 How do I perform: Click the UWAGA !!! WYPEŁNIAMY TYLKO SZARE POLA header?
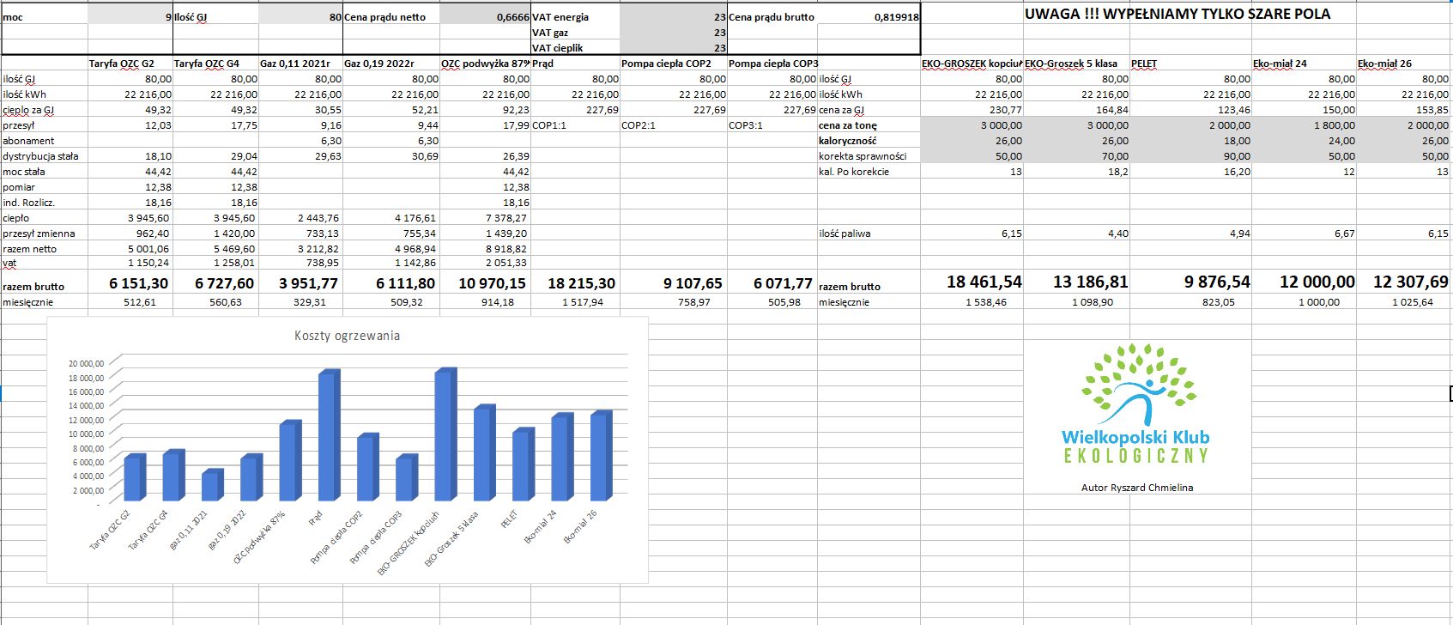pyautogui.click(x=1178, y=14)
